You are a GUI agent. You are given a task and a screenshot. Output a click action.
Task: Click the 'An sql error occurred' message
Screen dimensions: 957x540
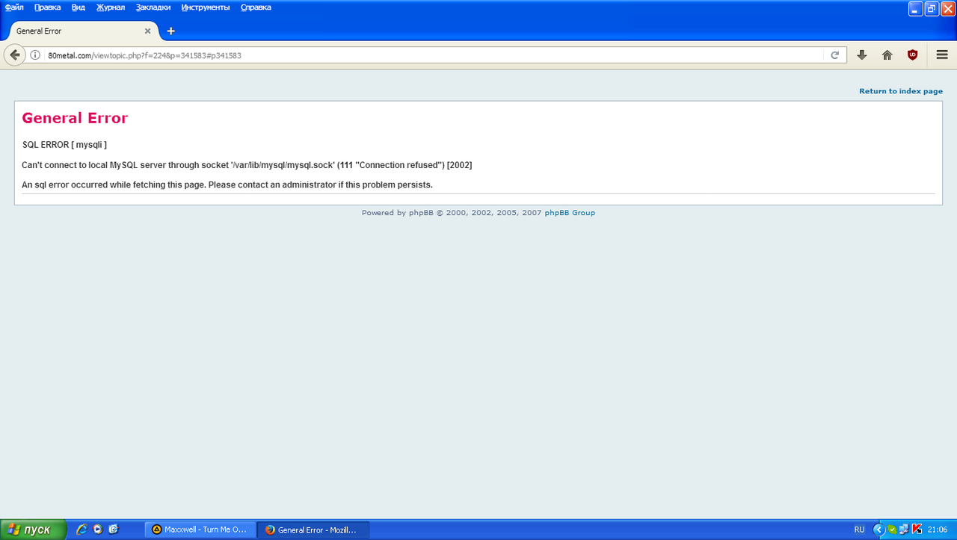227,184
